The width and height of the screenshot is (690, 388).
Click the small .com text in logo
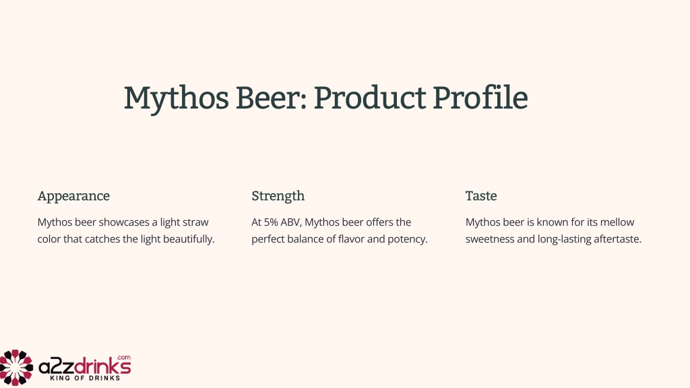coord(124,357)
